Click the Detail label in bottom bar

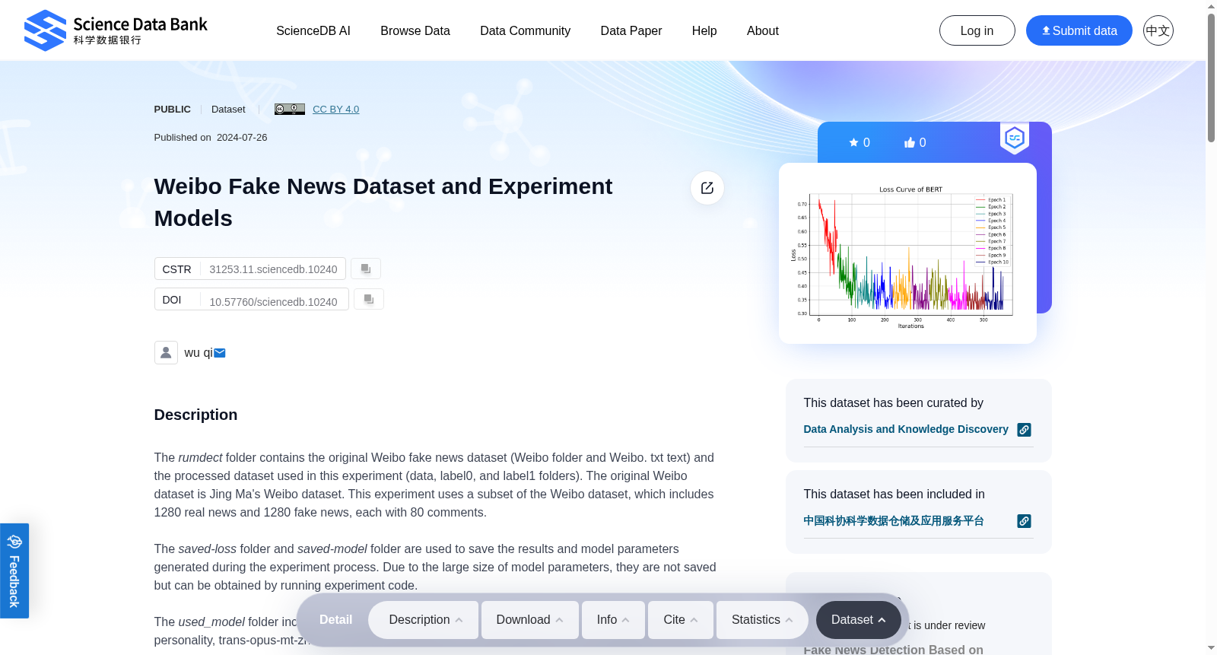(x=336, y=620)
